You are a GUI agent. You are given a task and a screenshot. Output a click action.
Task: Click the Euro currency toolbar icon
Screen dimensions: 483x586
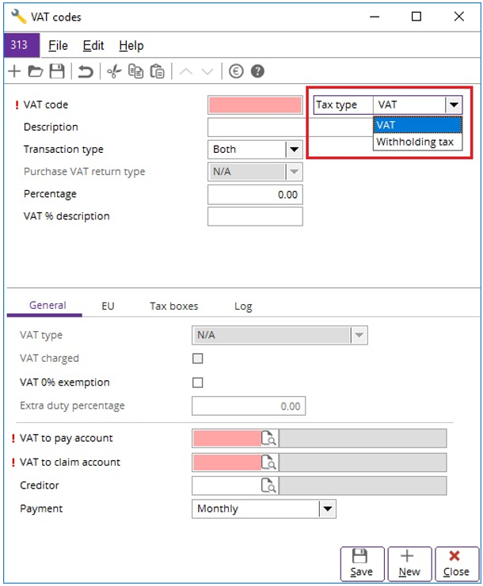[x=235, y=71]
